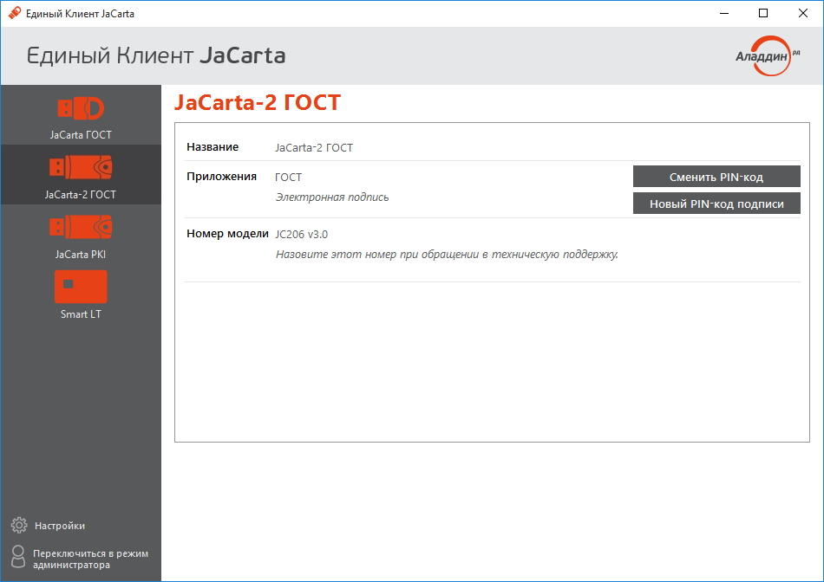The image size is (824, 582).
Task: Click the JaCarta-2 ГОСТ sidebar label
Action: (x=81, y=195)
